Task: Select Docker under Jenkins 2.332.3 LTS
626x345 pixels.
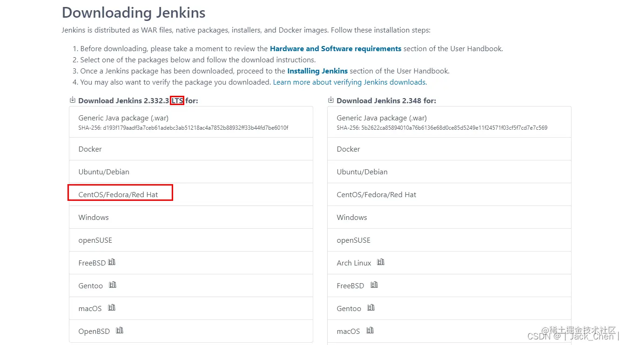Action: point(191,149)
